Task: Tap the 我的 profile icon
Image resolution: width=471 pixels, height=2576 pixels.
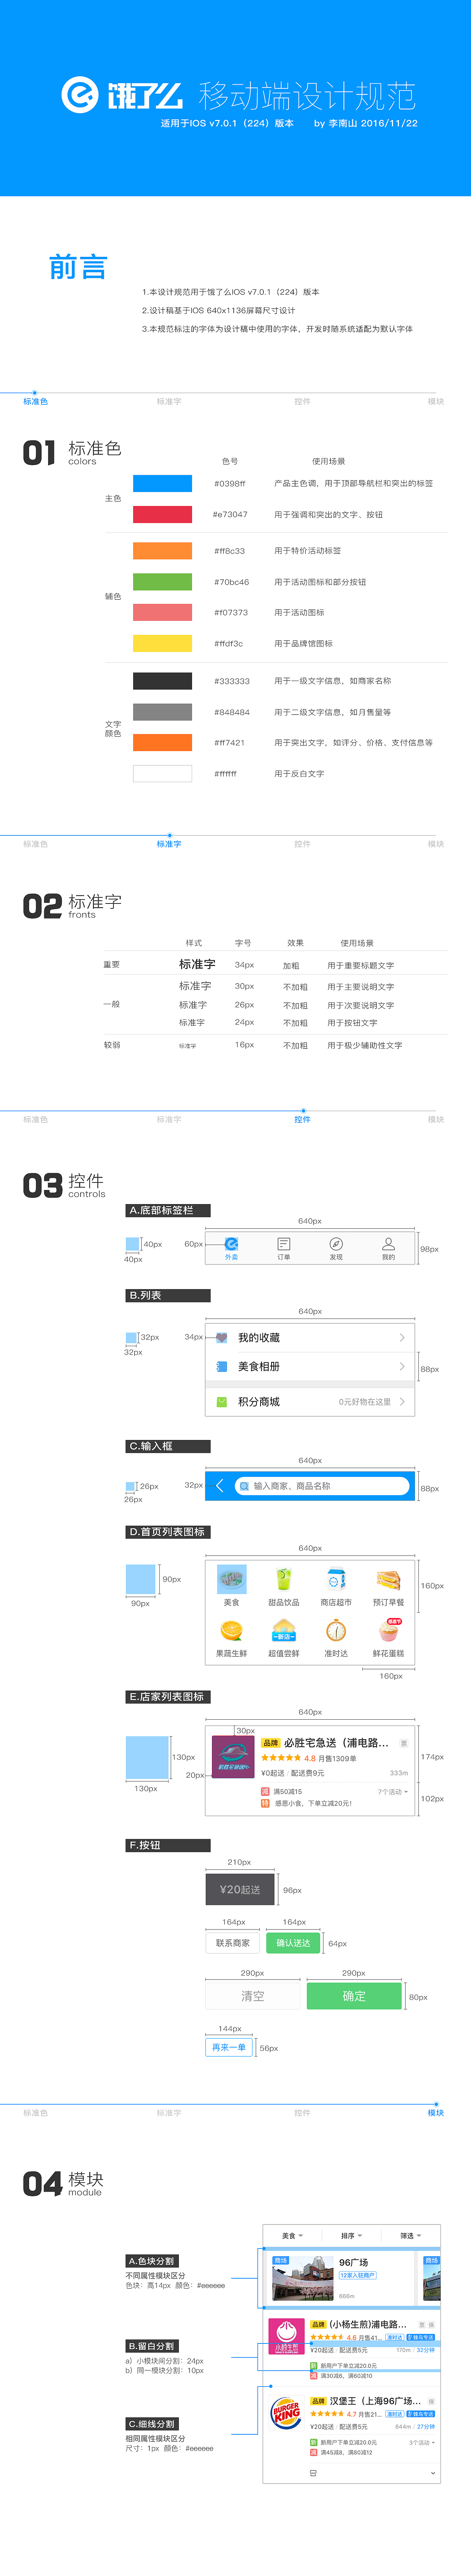Action: [x=388, y=1244]
